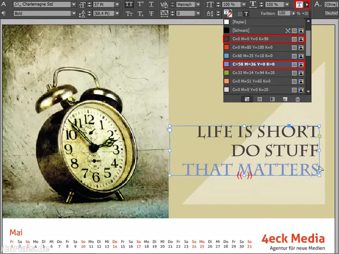
Task: Select the C=0 M=51 Y=65 K=0 swatch
Action: 264,81
